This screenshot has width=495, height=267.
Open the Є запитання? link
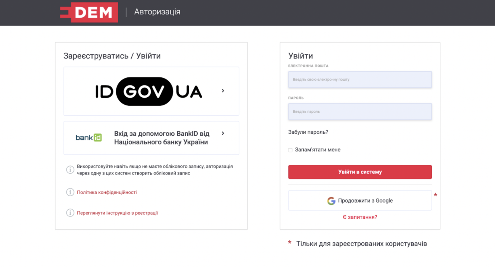coord(360,217)
